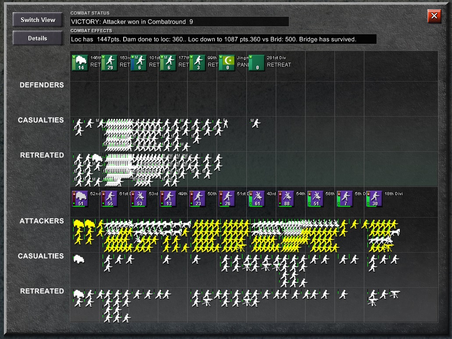This screenshot has height=339, width=452.
Task: Click the 54th attacker unit with 88
Action: tap(286, 199)
